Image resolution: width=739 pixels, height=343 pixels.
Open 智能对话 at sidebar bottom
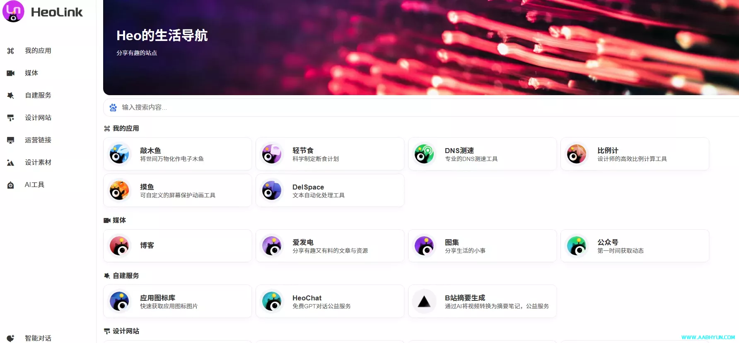[x=38, y=338]
